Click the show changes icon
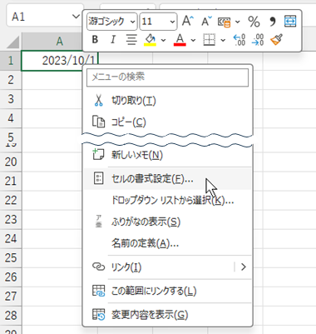 click(98, 315)
